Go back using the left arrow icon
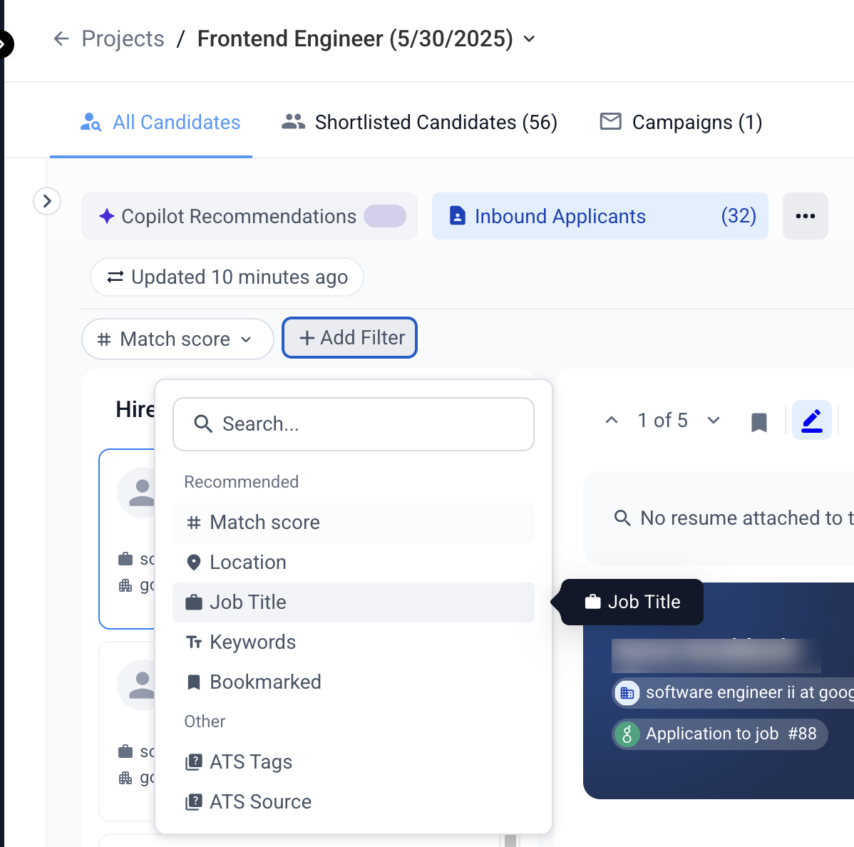 tap(61, 38)
